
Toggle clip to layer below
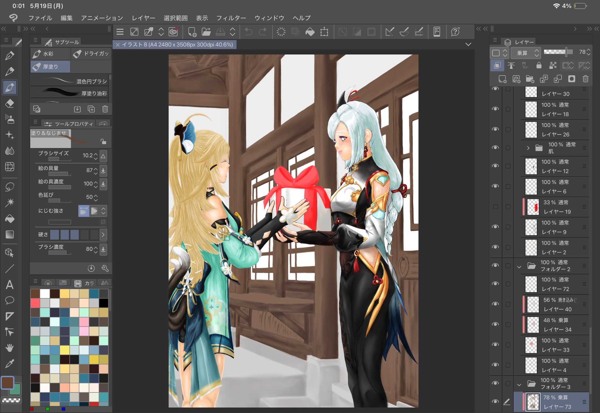pos(497,65)
